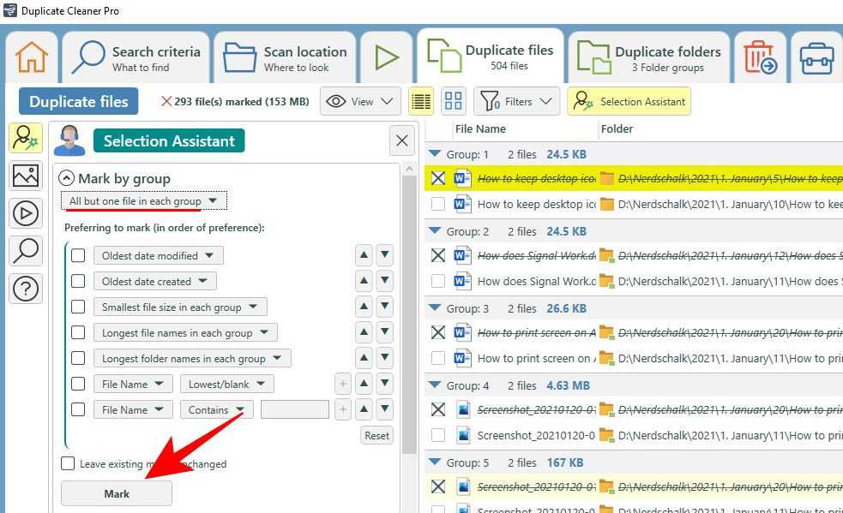Open Search criteria tab

(x=136, y=58)
